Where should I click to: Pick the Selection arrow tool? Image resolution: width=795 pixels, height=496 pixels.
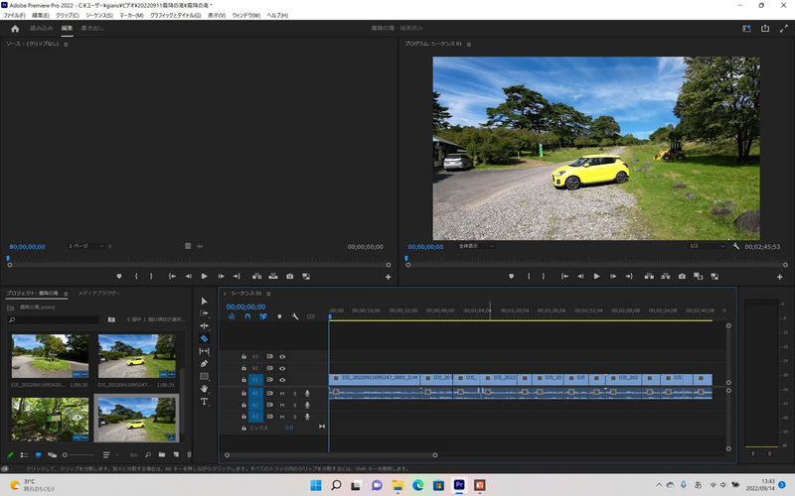[205, 301]
